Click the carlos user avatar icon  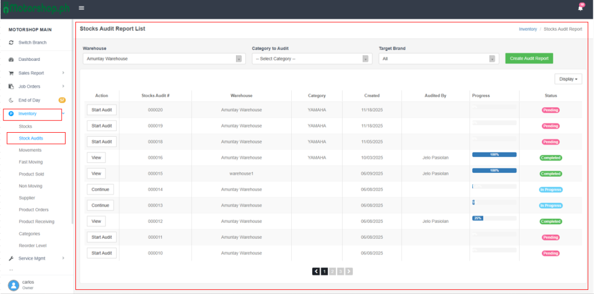[13, 285]
